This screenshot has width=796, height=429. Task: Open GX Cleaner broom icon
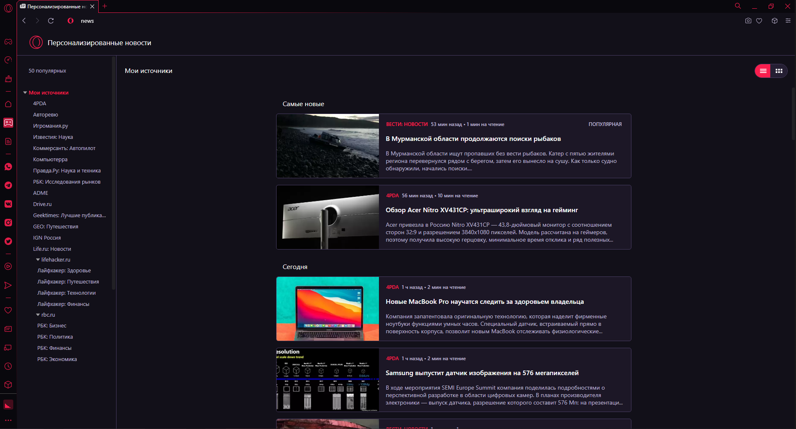click(x=8, y=79)
